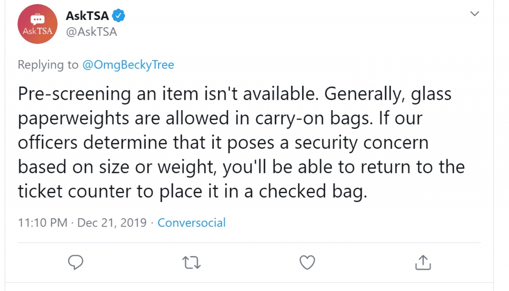Expand the tweet options chevron
Screen dimensions: 509x291
tap(475, 13)
